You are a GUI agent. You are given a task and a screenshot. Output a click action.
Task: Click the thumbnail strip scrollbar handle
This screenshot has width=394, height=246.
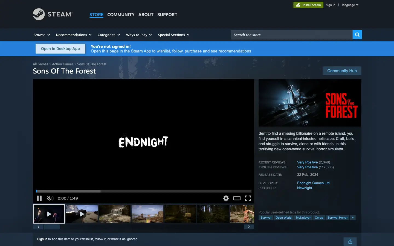point(52,227)
